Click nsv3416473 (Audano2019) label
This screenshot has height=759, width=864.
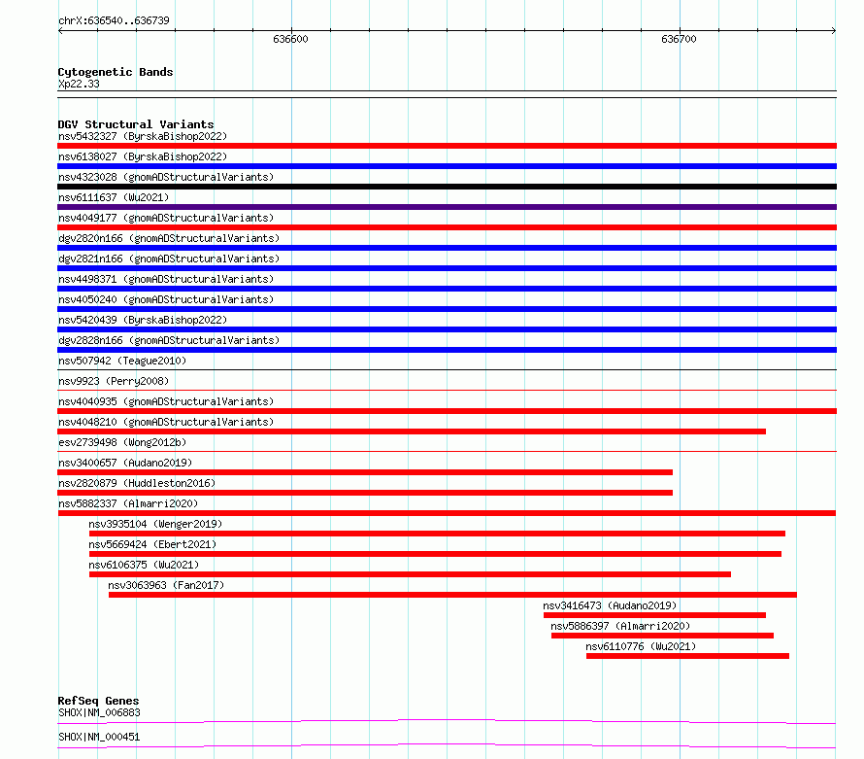(x=610, y=605)
